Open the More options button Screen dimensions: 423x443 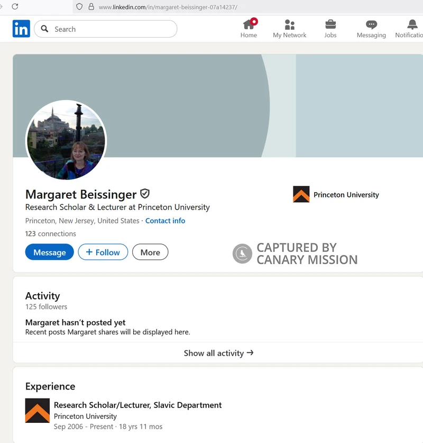point(150,252)
